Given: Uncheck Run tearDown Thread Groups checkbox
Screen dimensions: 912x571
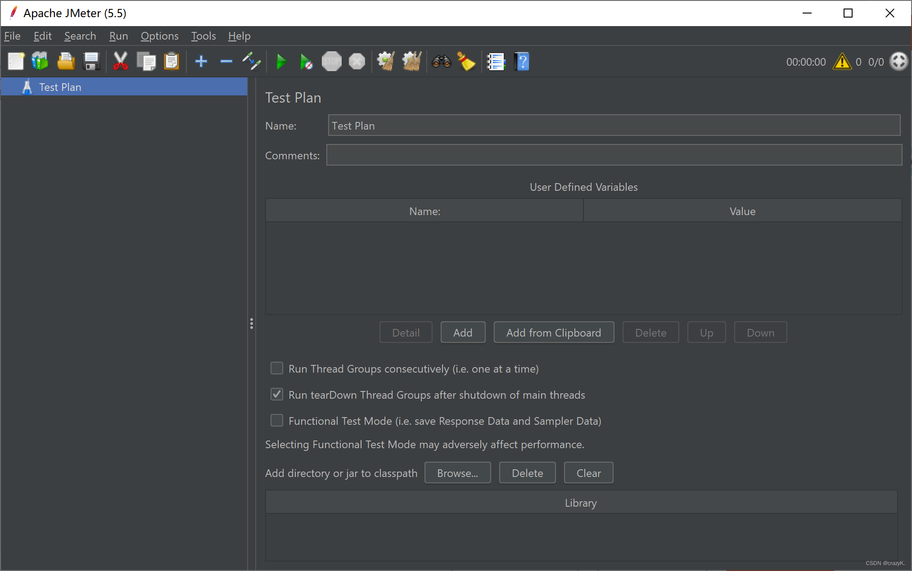Looking at the screenshot, I should (277, 395).
